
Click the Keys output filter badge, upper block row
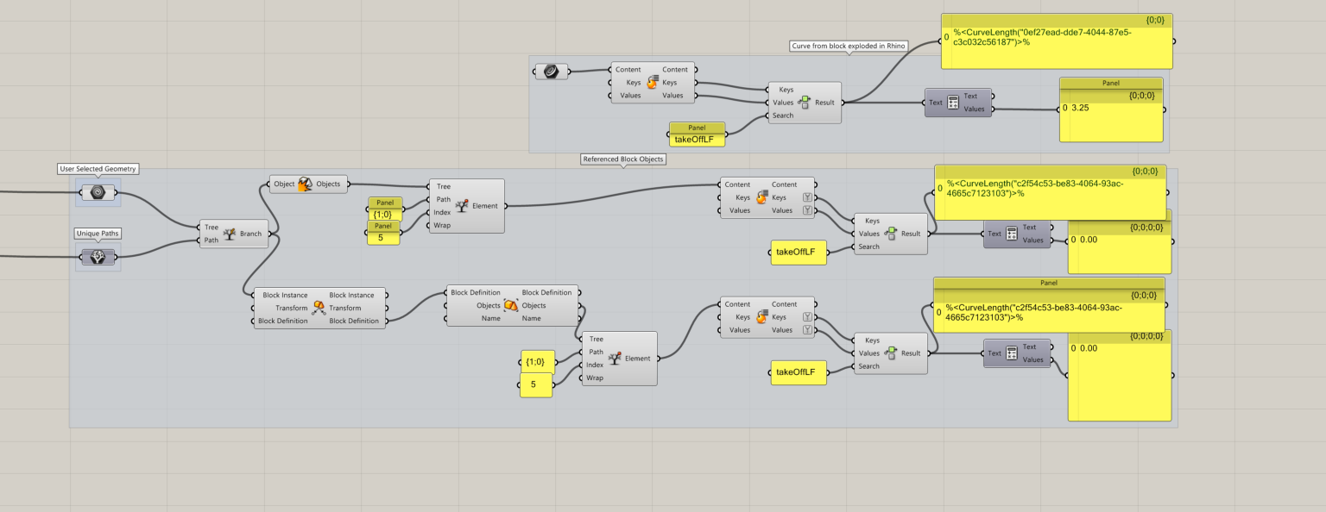807,197
